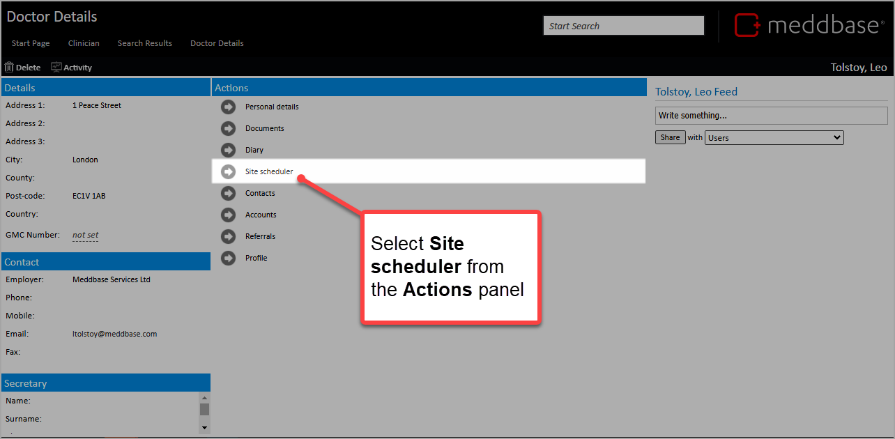Select the Site scheduler arrow icon
The height and width of the screenshot is (439, 895).
(229, 171)
